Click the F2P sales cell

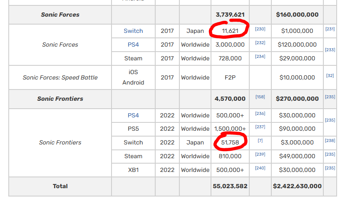tap(230, 77)
